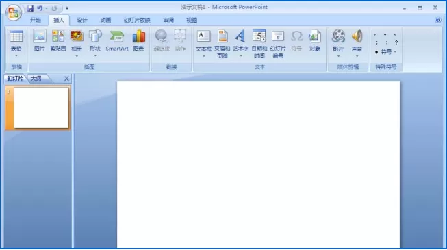Open the 表格 table dropdown
Viewport: 447px width, 250px height.
click(16, 43)
